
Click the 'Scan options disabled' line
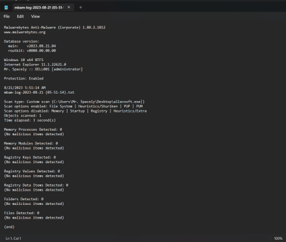click(76, 111)
